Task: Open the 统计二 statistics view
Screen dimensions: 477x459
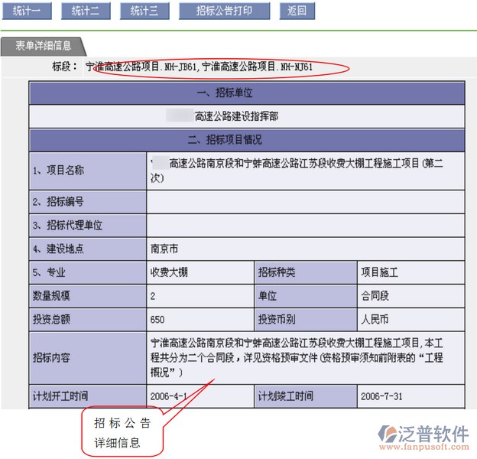Action: [x=85, y=11]
